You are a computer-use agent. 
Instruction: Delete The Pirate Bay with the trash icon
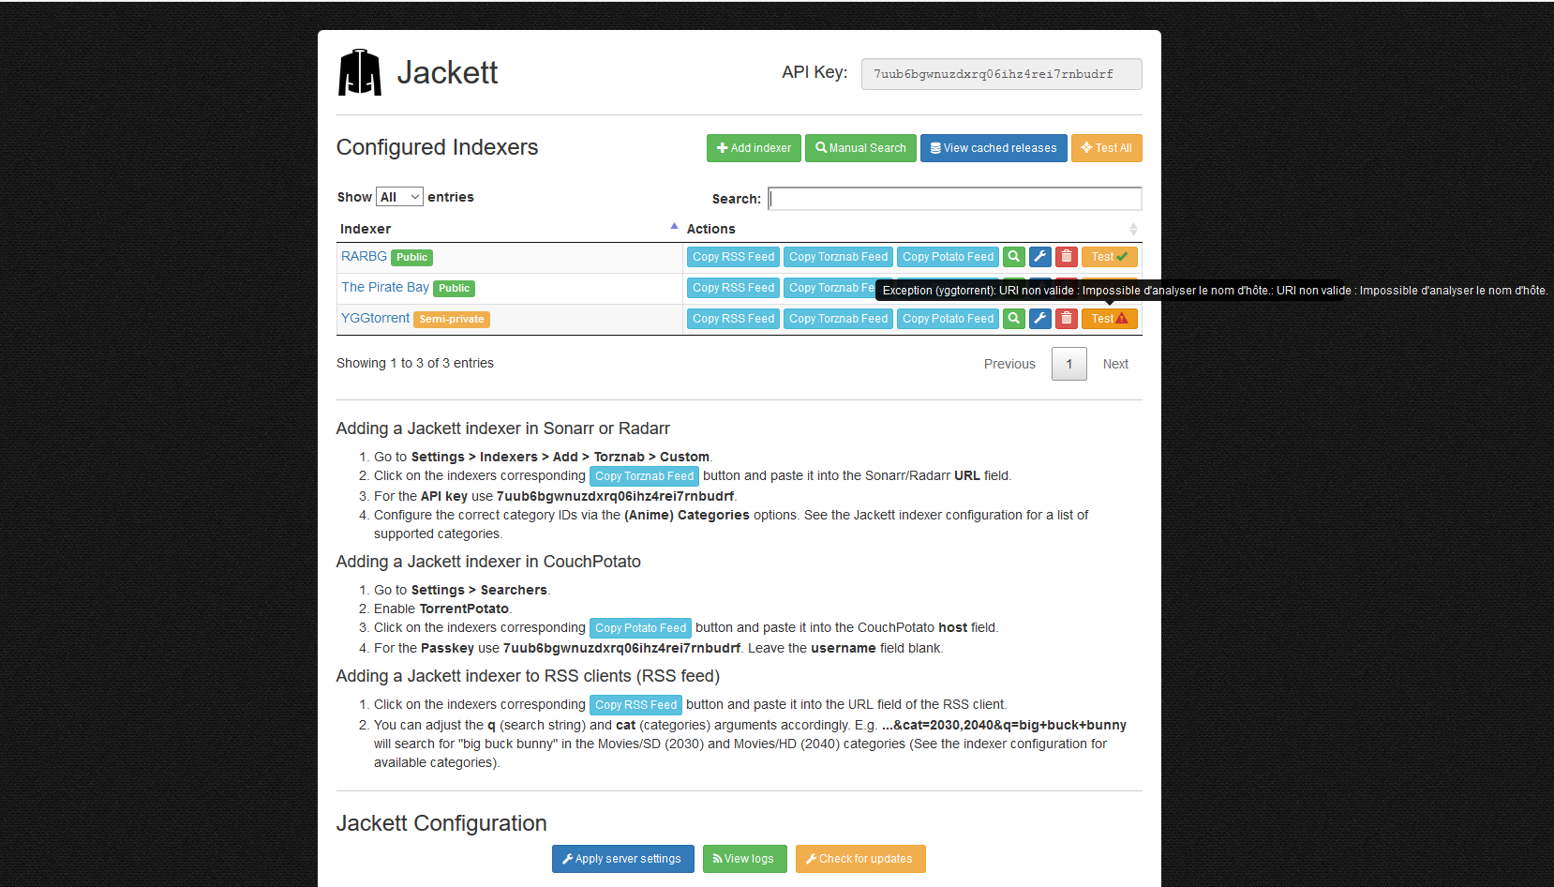[1066, 288]
